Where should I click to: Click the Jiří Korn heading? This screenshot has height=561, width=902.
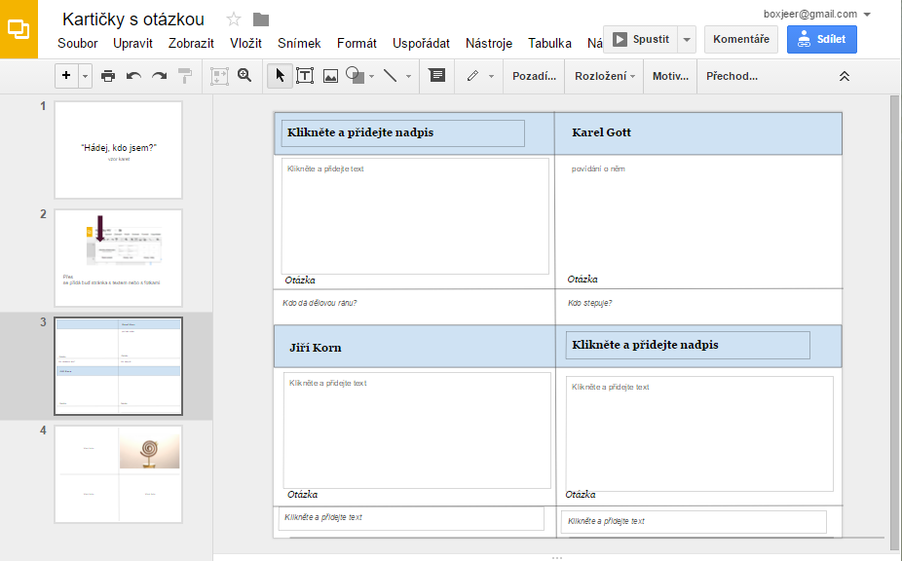(316, 348)
